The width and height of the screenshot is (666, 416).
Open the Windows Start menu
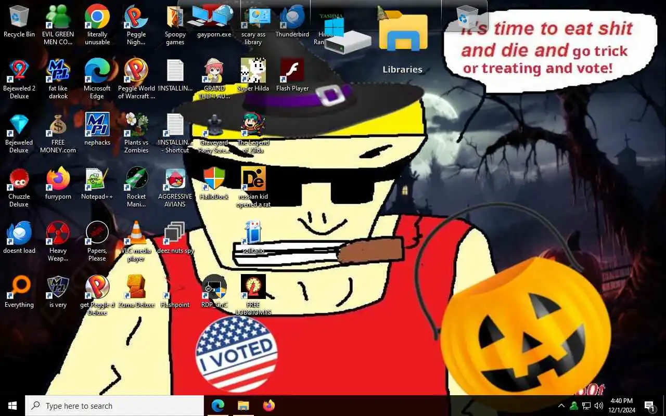click(x=12, y=406)
